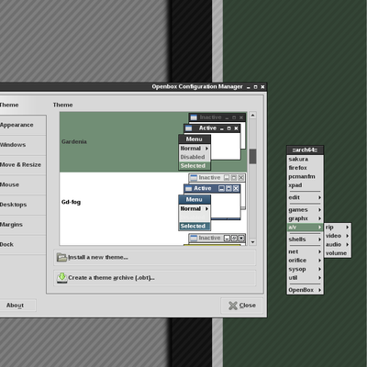Image resolution: width=367 pixels, height=367 pixels.
Task: Expand the games submenu
Action: 305,210
